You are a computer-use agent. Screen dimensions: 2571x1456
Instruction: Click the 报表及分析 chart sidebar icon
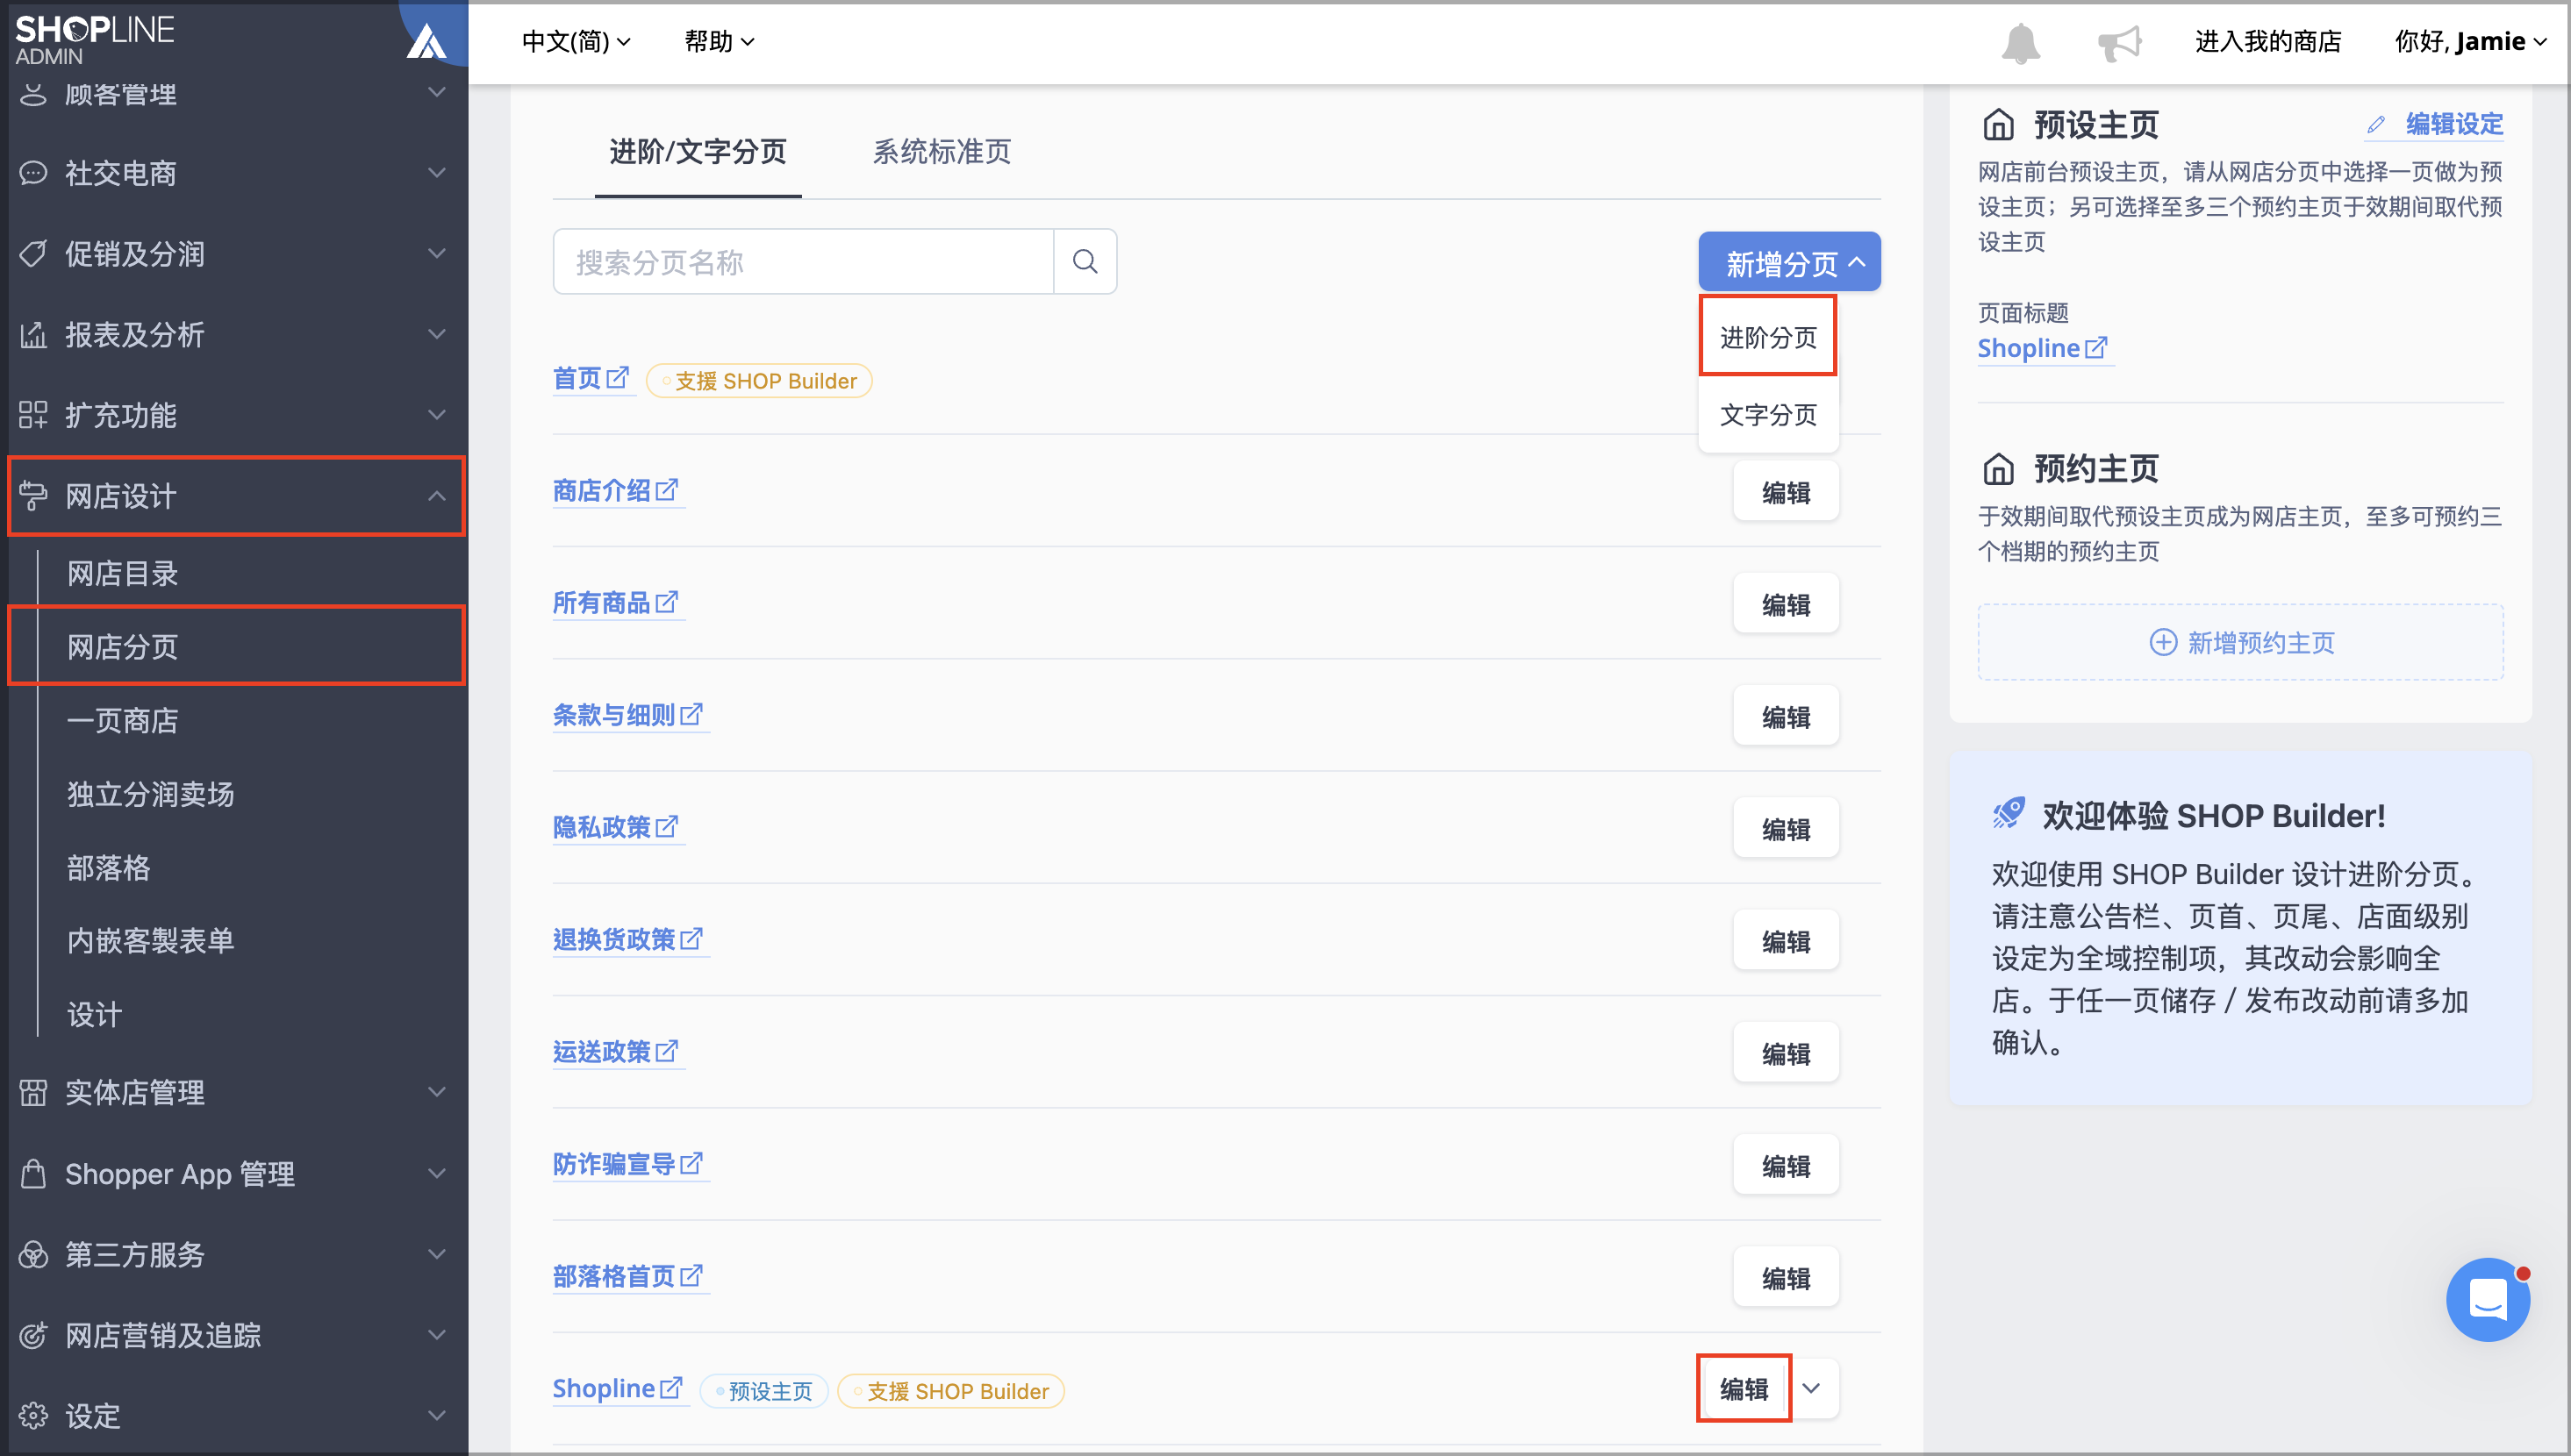coord(33,334)
